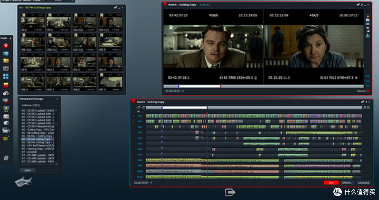Image resolution: width=379 pixels, height=200 pixels.
Task: Toggle A1 channel button in viewer sidebar
Action: click(367, 81)
